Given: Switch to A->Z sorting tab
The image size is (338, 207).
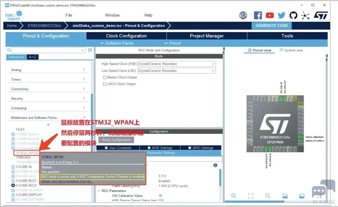Looking at the screenshot, I should pyautogui.click(x=32, y=57).
